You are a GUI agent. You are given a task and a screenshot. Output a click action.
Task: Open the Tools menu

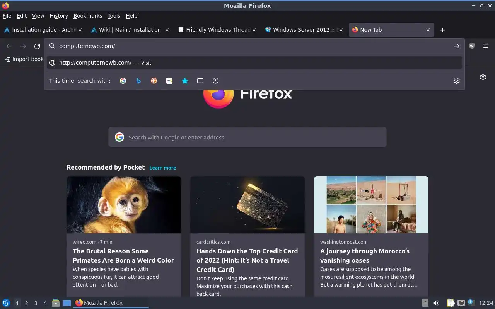tap(114, 16)
